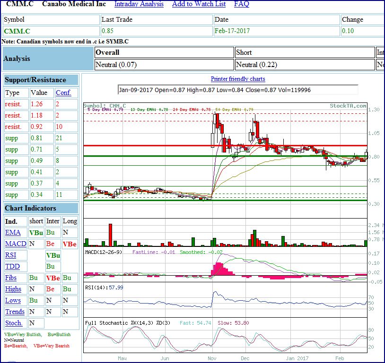Click the MACD(12-26-9) chart label
The height and width of the screenshot is (363, 385).
click(104, 252)
